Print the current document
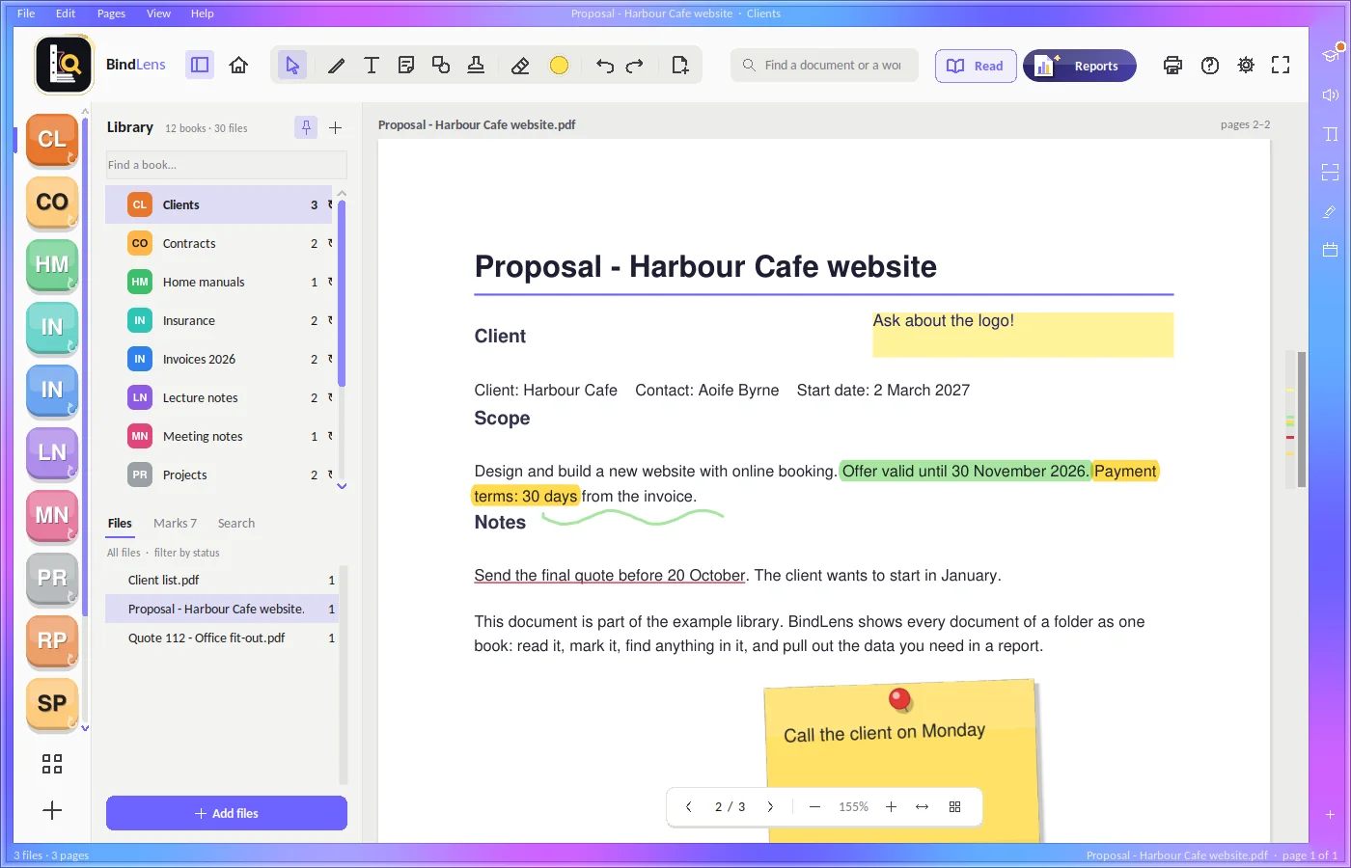Image resolution: width=1351 pixels, height=868 pixels. [x=1172, y=65]
